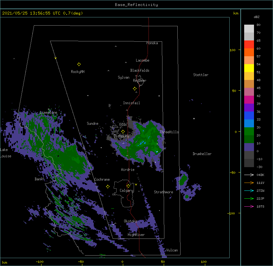
Task: Click the HighRiver label
Action: [x=136, y=235]
